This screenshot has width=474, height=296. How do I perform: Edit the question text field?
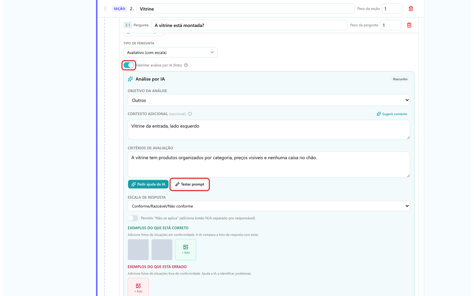tap(249, 25)
